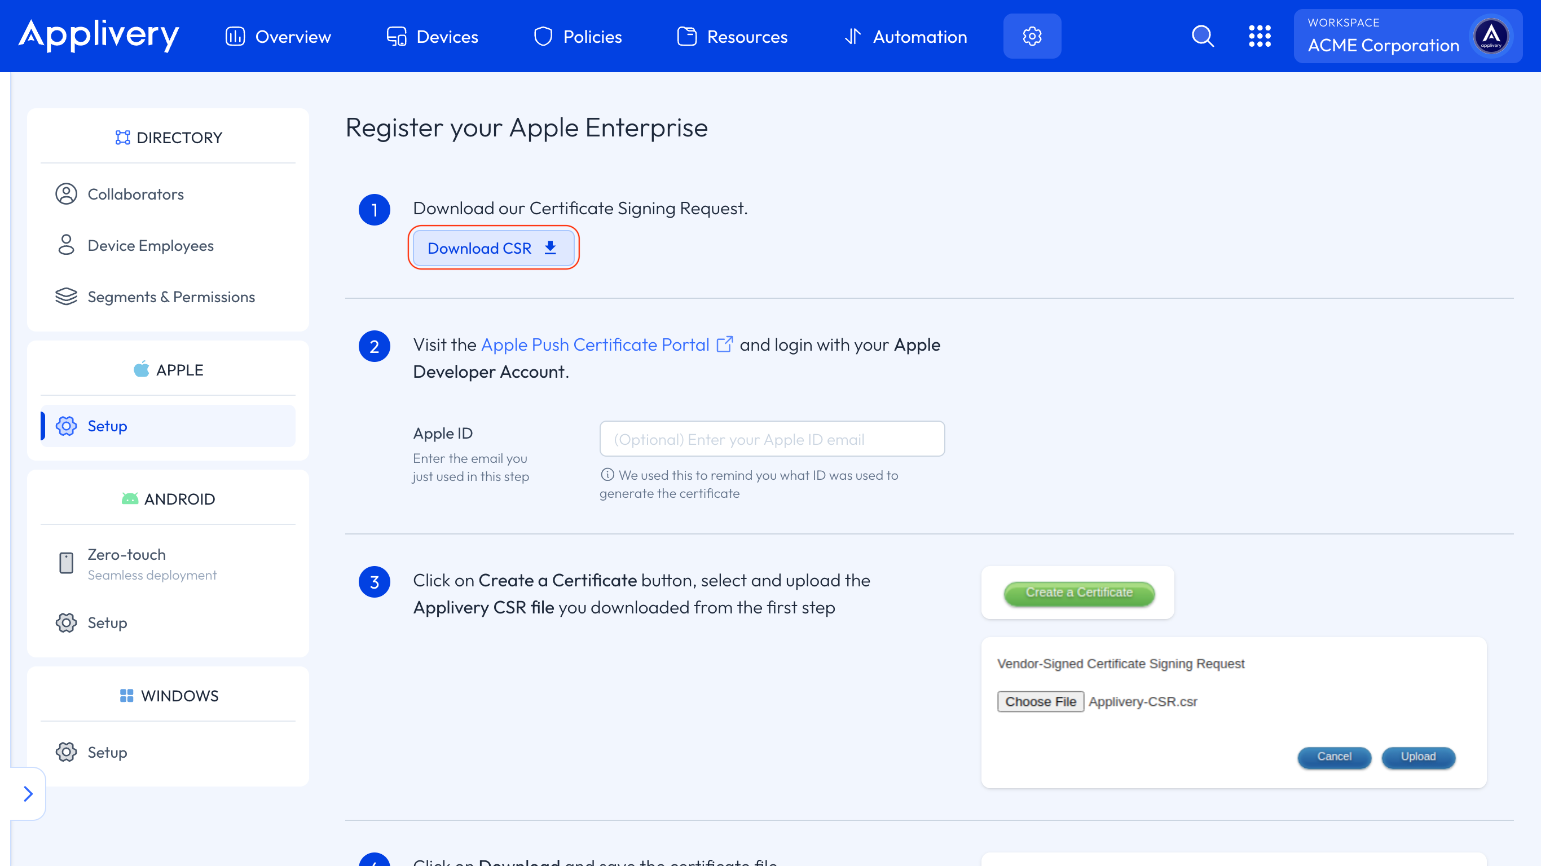Click the Apple logo in the APPLE section
Screen dimensions: 1541x866
(x=141, y=369)
